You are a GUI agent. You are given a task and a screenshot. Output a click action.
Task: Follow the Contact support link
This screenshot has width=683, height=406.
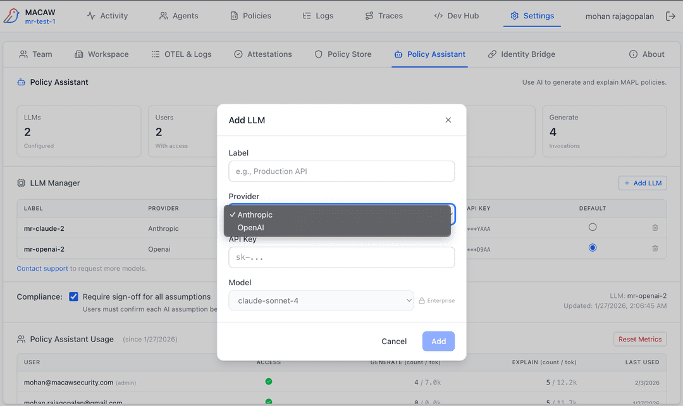[42, 268]
